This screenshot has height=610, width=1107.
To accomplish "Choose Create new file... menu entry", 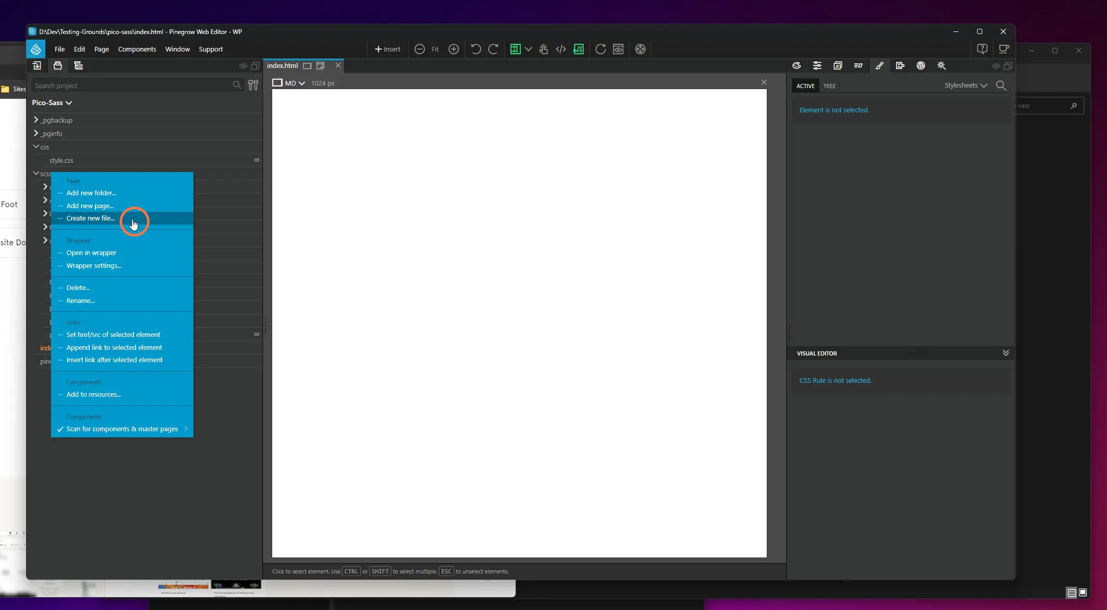I will 122,218.
